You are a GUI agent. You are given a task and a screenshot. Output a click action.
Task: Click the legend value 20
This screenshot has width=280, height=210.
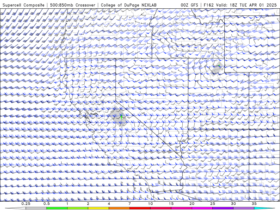pos(192,204)
